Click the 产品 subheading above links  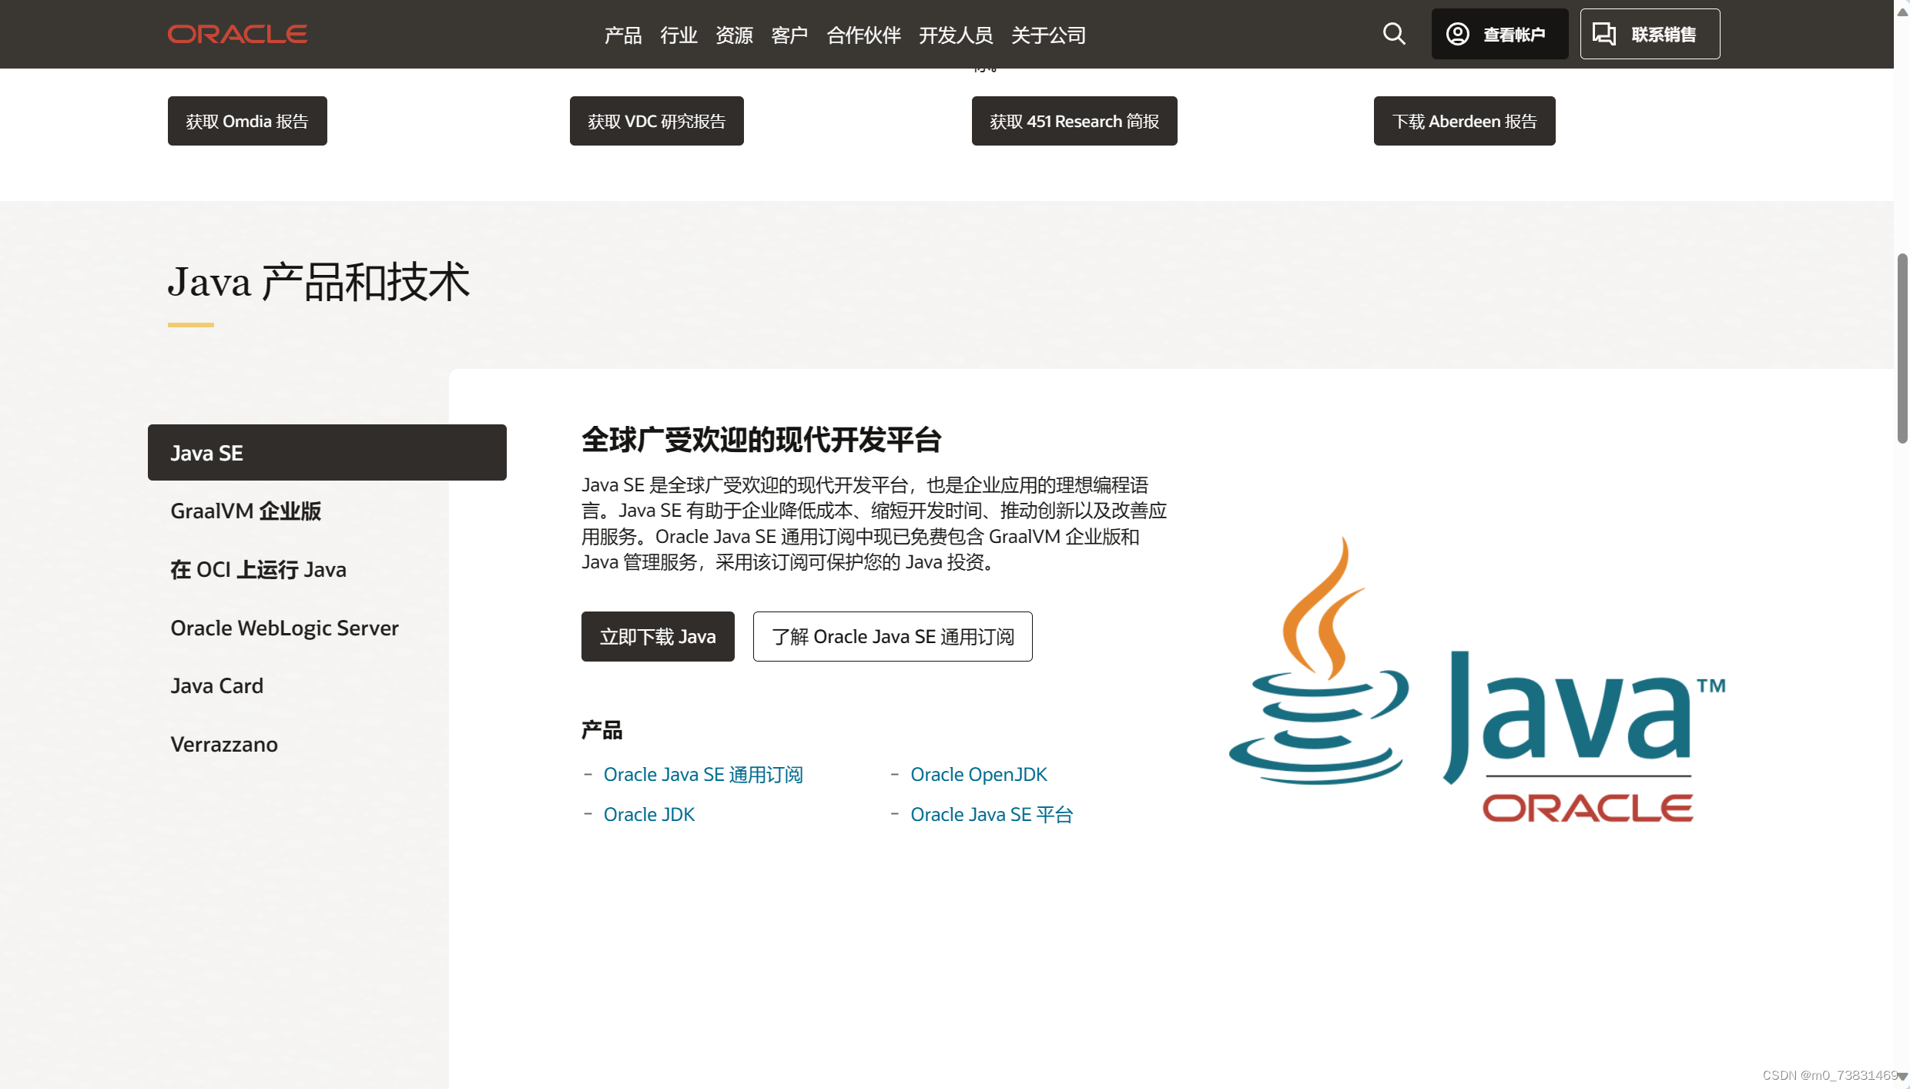[602, 729]
